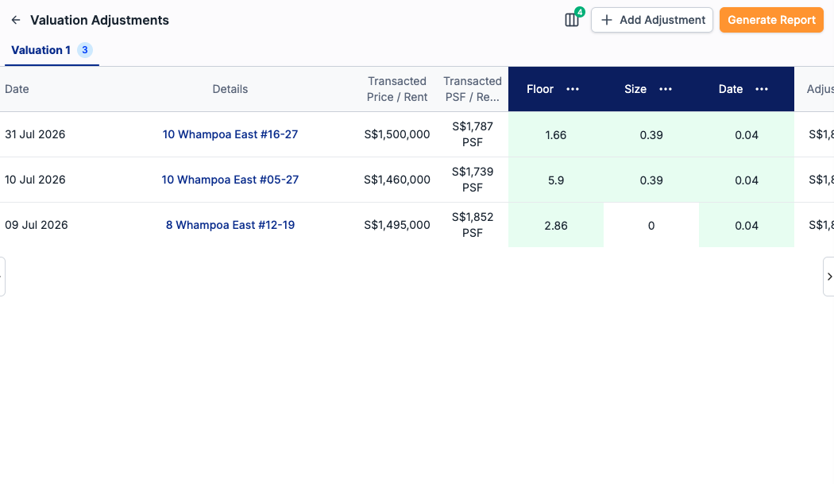Open the 8 Whampoa East #12-19 link
Screen dimensions: 834x484
pos(230,225)
